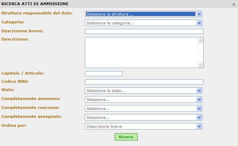Click the Seleziona la stato… field text
Image resolution: width=238 pixels, height=146 pixels.
(106, 91)
